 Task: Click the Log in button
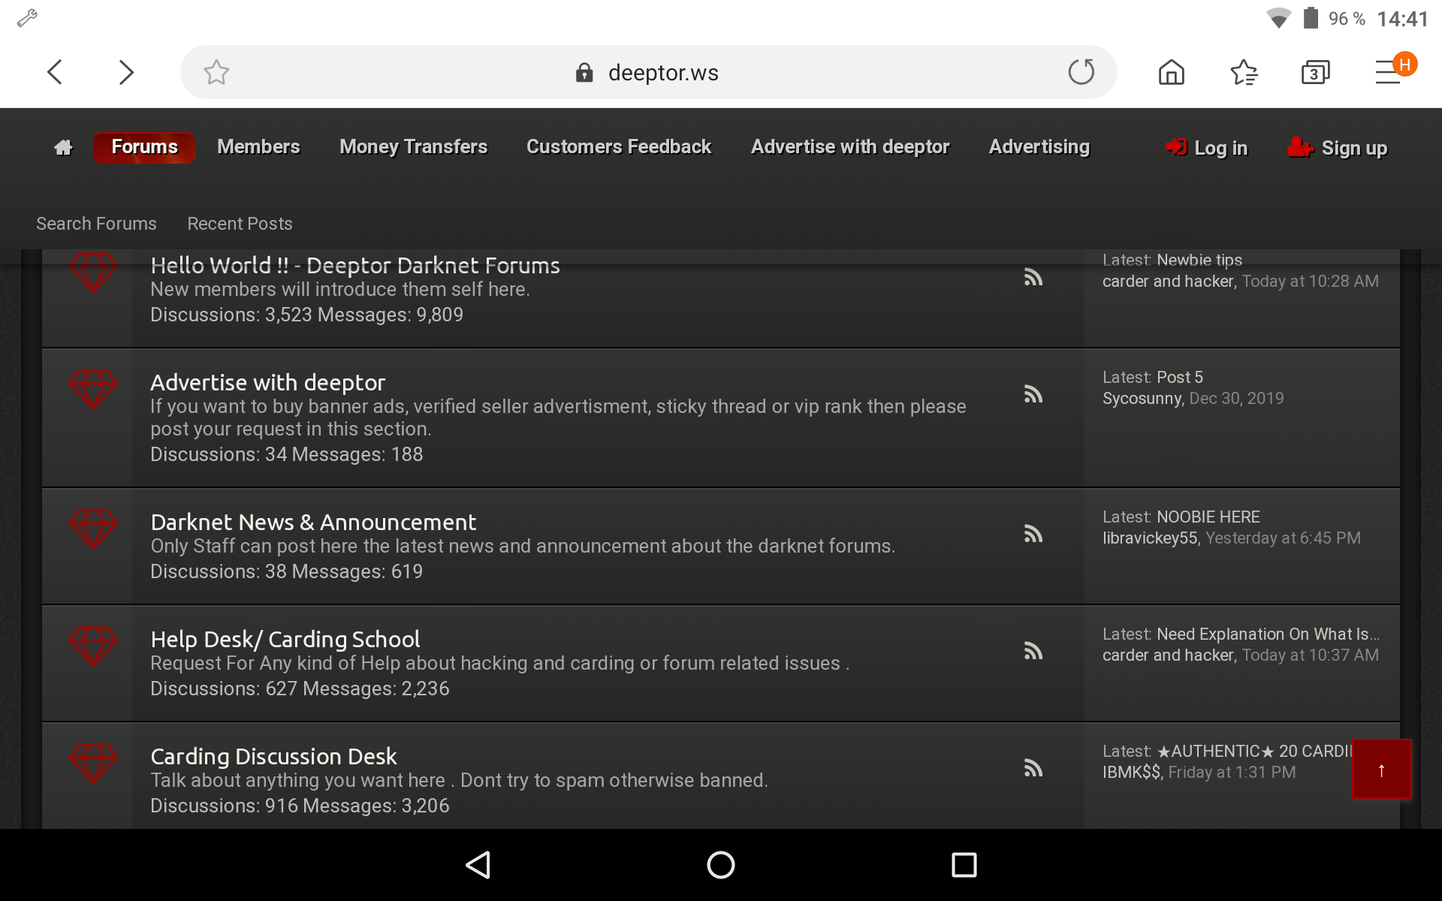tap(1206, 146)
